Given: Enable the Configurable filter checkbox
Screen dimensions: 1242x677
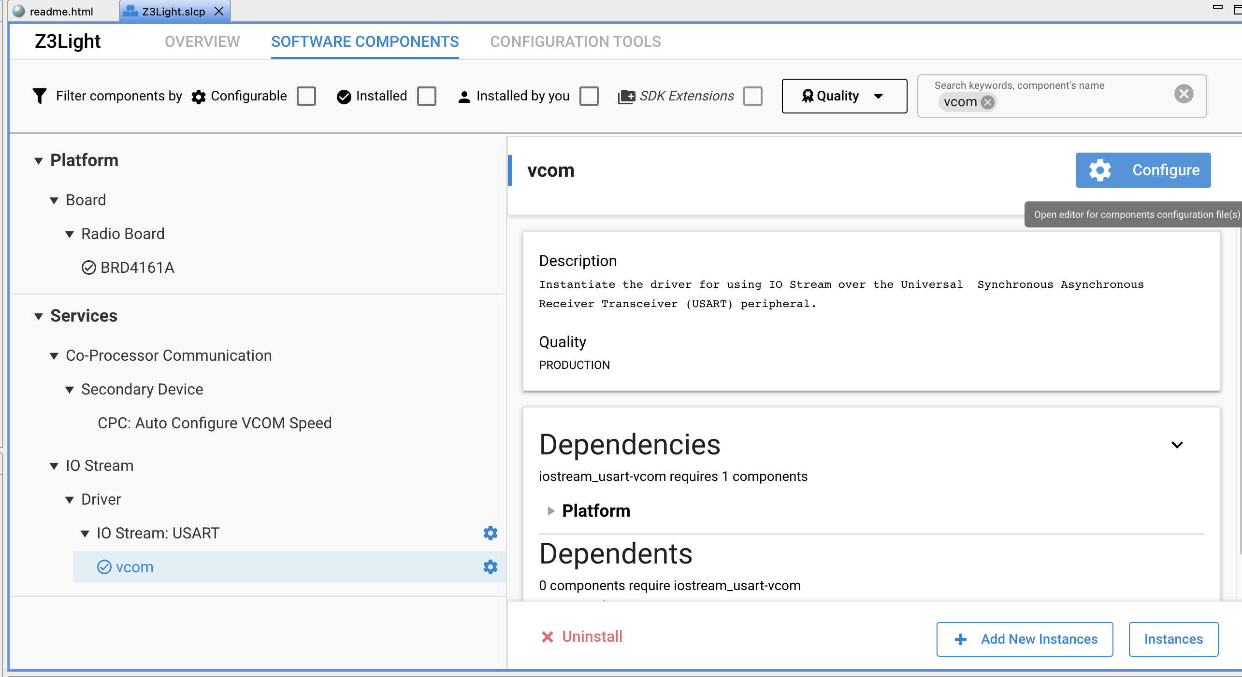Looking at the screenshot, I should 306,96.
